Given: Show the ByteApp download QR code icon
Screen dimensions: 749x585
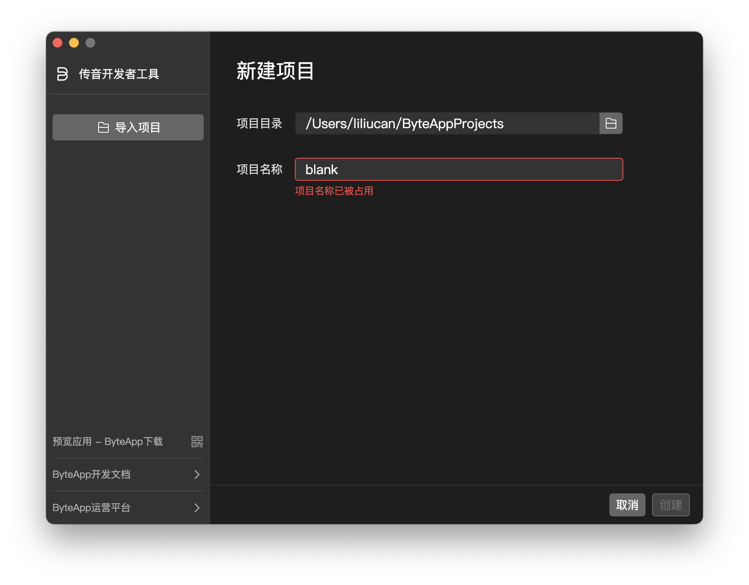Looking at the screenshot, I should (197, 442).
